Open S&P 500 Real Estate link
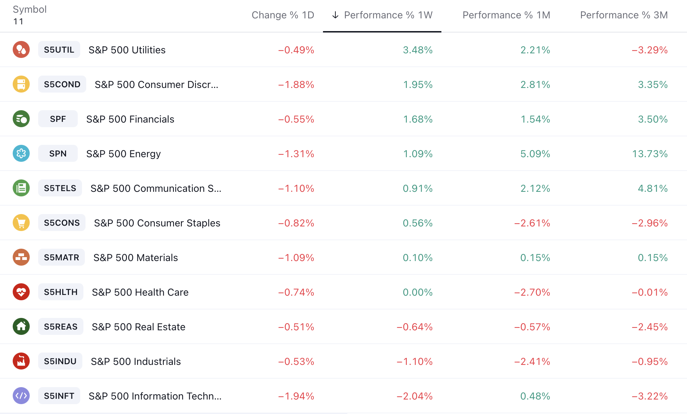The width and height of the screenshot is (687, 414). point(139,327)
